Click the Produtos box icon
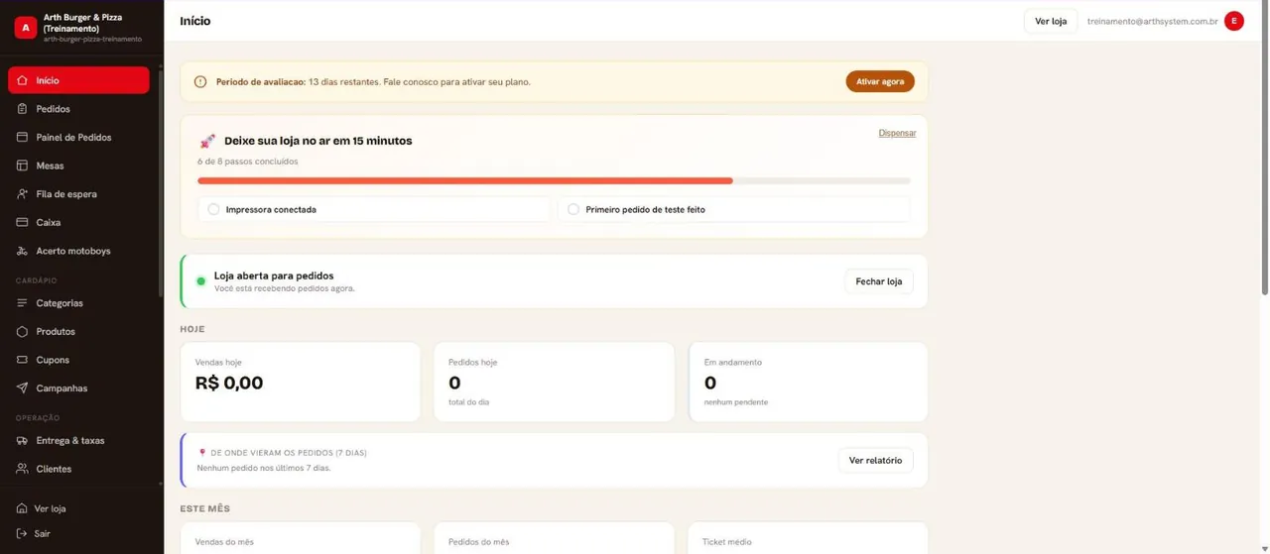 [x=22, y=331]
